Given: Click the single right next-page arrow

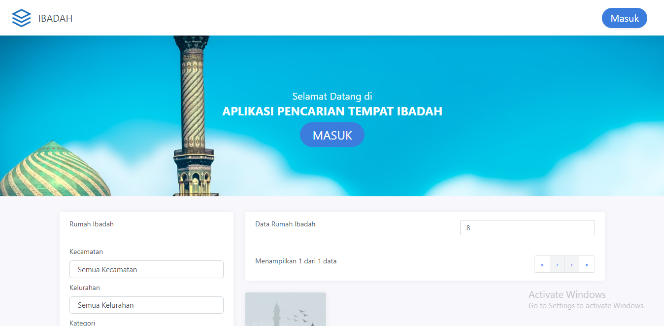Looking at the screenshot, I should (x=571, y=264).
